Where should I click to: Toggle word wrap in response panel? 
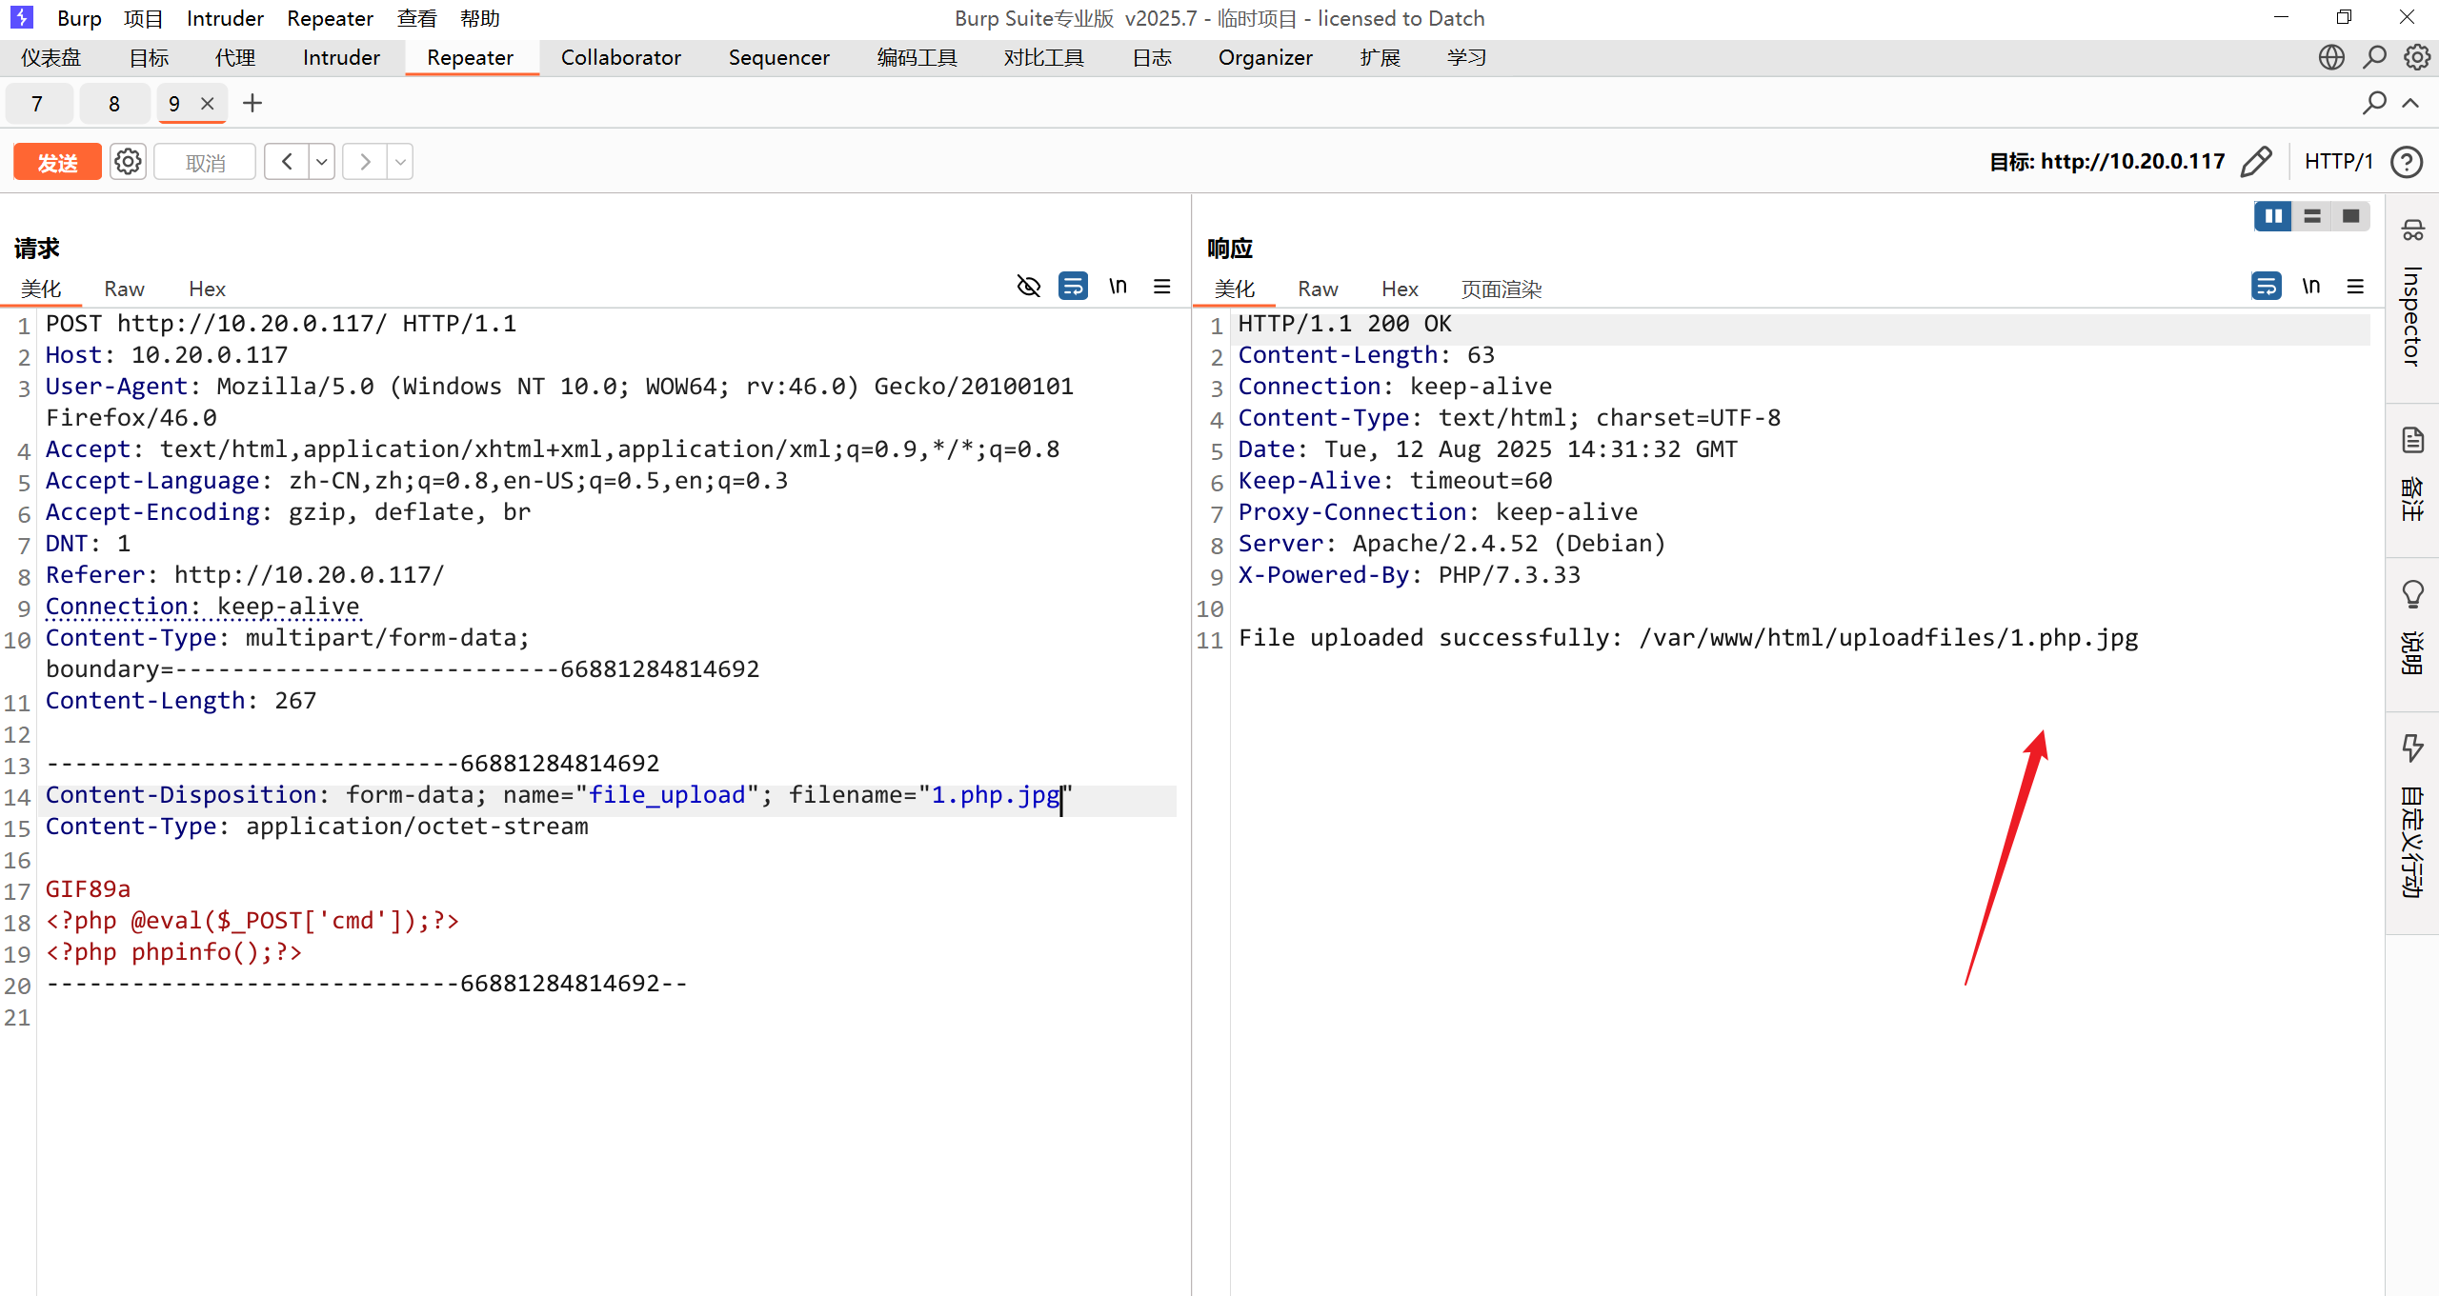click(x=2266, y=286)
